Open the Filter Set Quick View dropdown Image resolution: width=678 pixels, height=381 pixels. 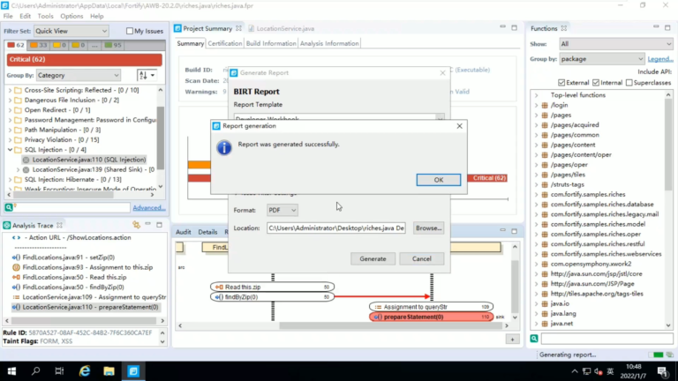click(72, 31)
